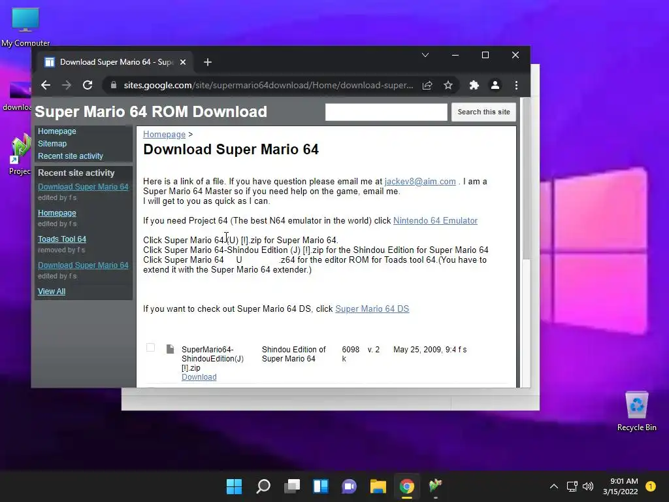The height and width of the screenshot is (502, 669).
Task: Click the Super Mario 64 ROM Download title
Action: [151, 112]
